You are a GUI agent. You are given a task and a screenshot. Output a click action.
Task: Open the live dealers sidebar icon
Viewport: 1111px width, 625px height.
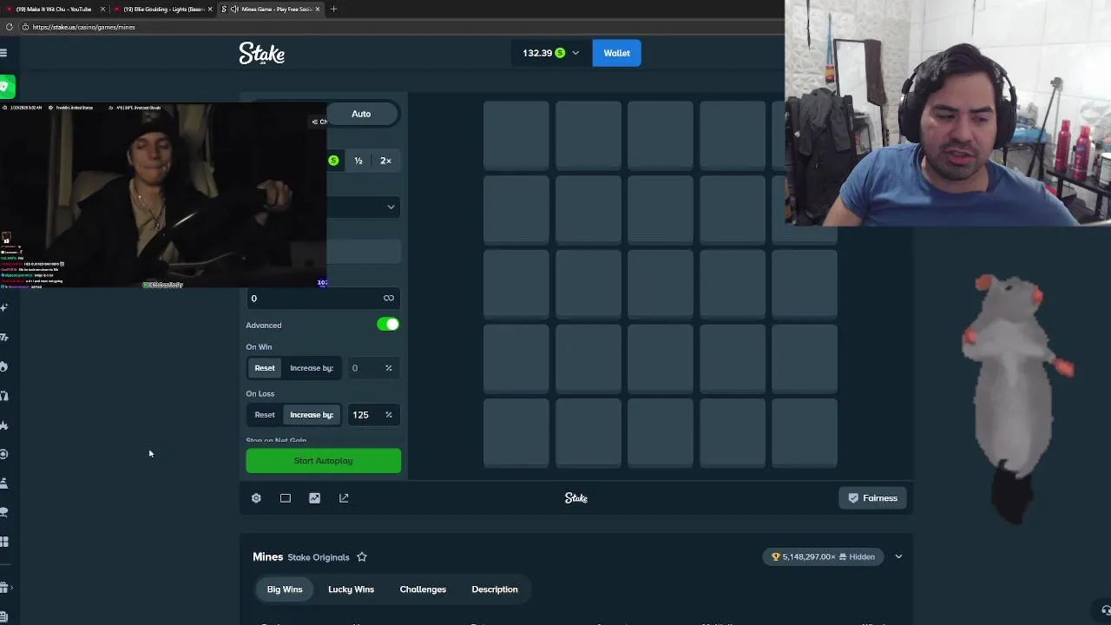point(4,396)
